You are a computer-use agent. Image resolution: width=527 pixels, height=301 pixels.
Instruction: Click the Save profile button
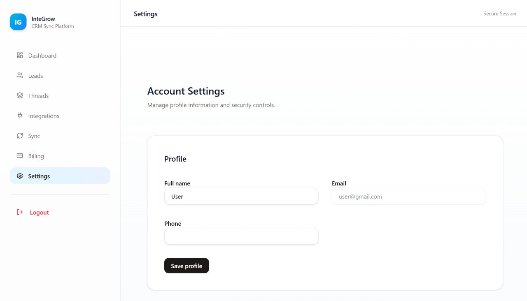click(187, 266)
